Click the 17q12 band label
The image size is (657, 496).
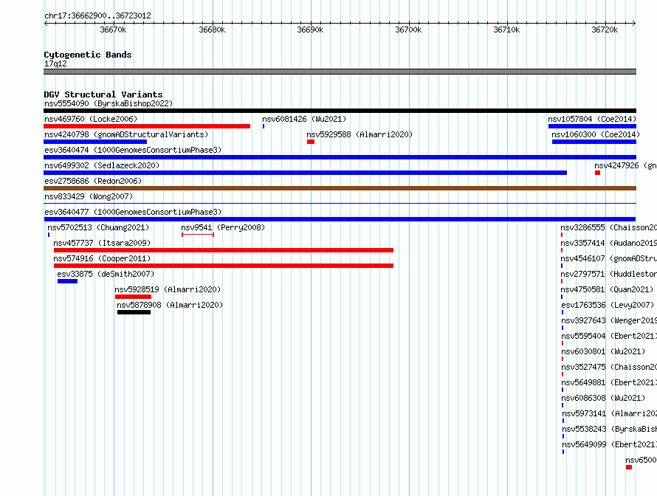55,63
